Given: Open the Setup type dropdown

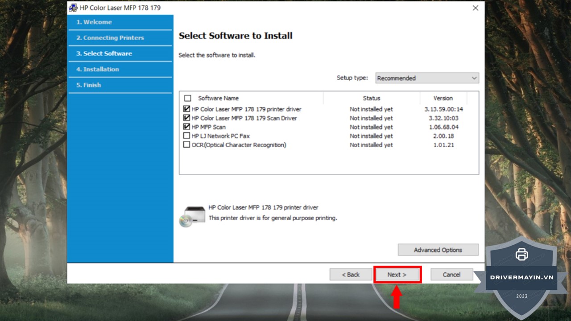Looking at the screenshot, I should 427,78.
